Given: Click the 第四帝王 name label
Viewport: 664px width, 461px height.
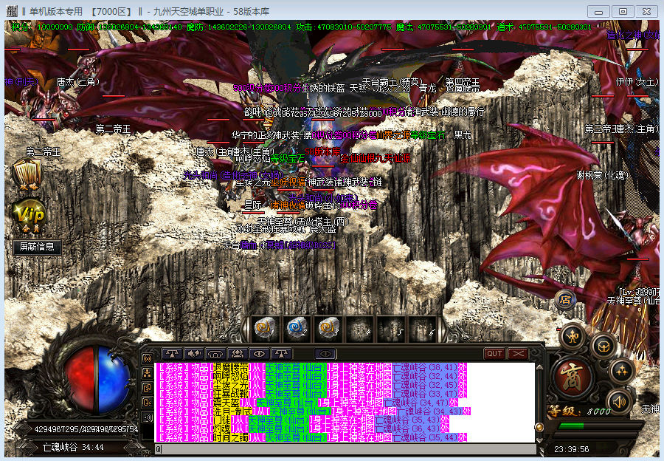Looking at the screenshot, I should 462,81.
